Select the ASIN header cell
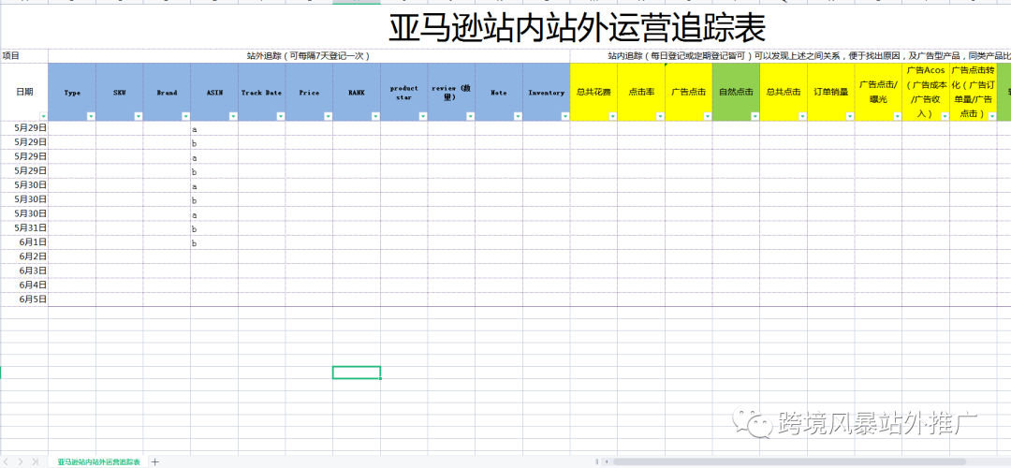 (214, 92)
